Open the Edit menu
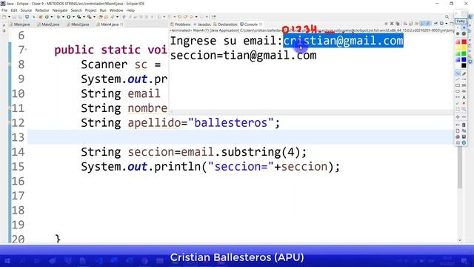This screenshot has height=267, width=474. click(x=14, y=10)
